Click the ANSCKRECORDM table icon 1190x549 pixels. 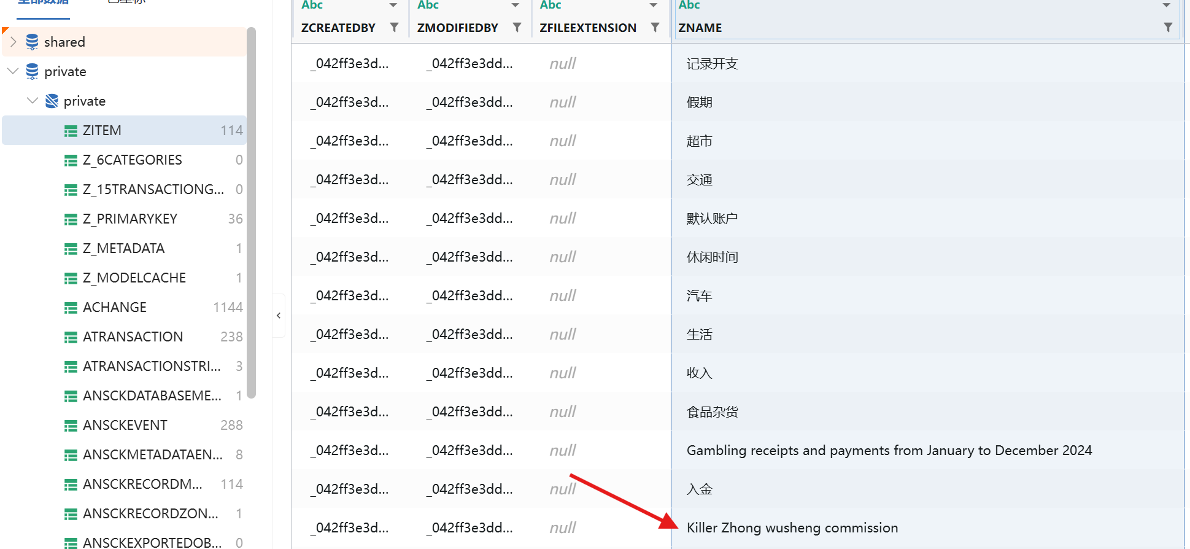point(71,485)
